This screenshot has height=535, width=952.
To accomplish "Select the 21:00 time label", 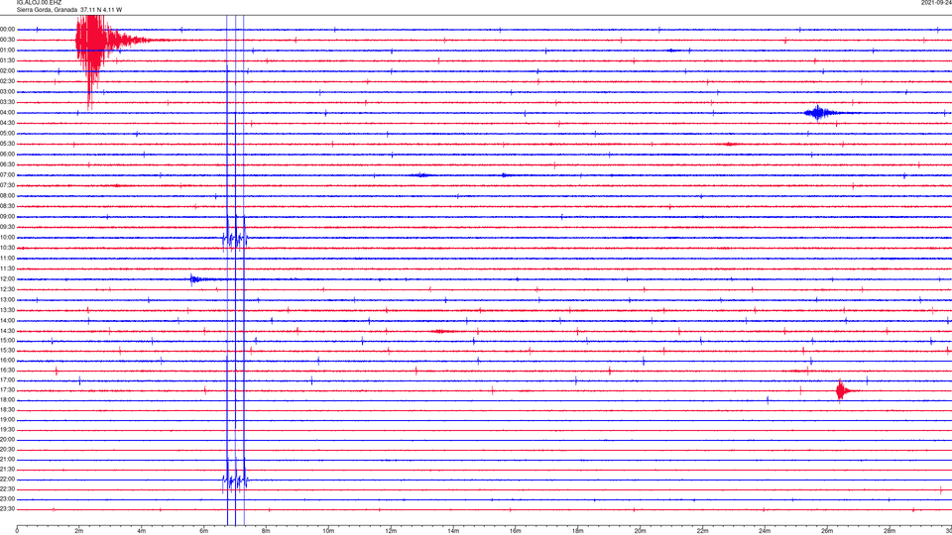I will coord(8,460).
